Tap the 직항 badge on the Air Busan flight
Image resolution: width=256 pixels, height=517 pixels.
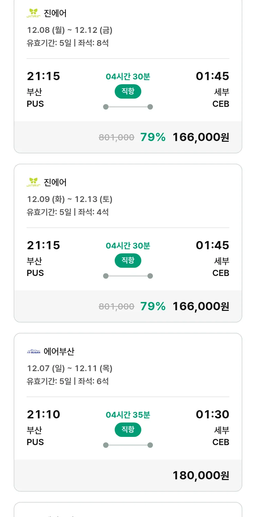(128, 430)
